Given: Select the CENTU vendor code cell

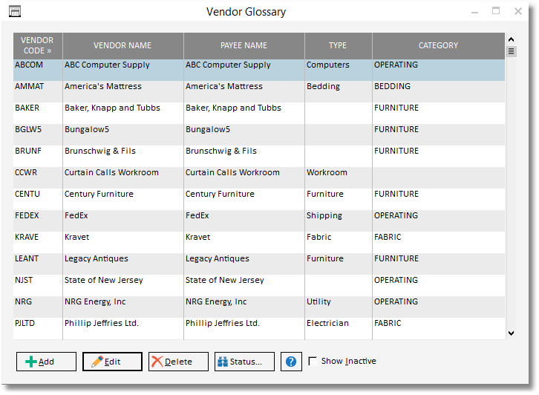Looking at the screenshot, I should pyautogui.click(x=38, y=199).
